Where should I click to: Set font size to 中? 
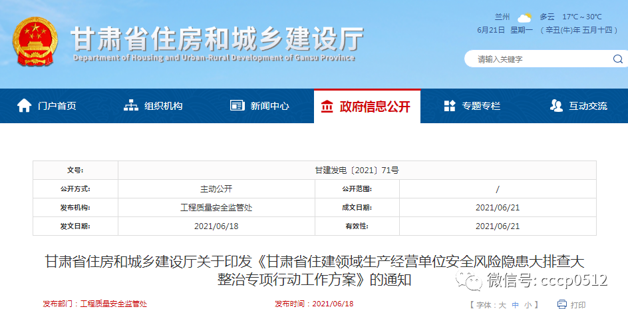(x=516, y=304)
